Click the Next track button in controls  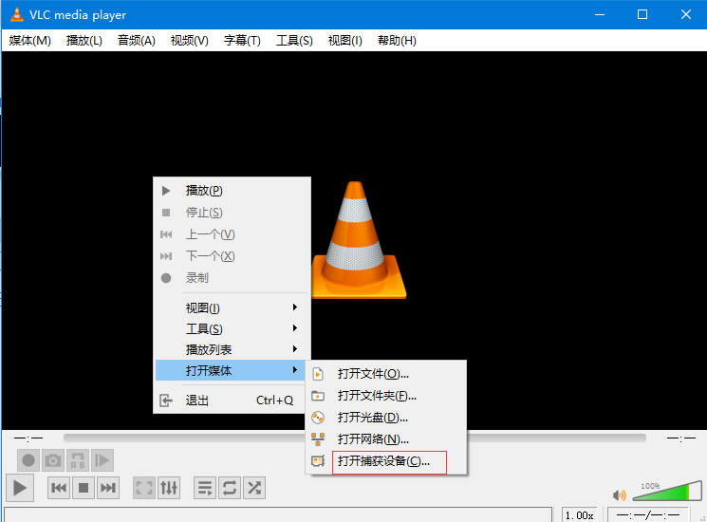pos(108,488)
